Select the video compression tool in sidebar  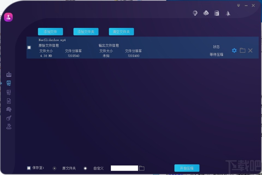pyautogui.click(x=8, y=83)
